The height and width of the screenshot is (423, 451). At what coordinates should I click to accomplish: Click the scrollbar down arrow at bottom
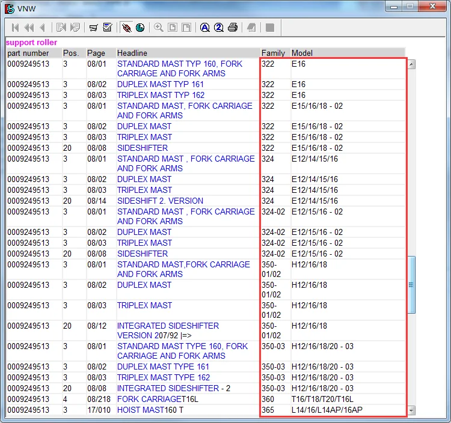coord(412,410)
